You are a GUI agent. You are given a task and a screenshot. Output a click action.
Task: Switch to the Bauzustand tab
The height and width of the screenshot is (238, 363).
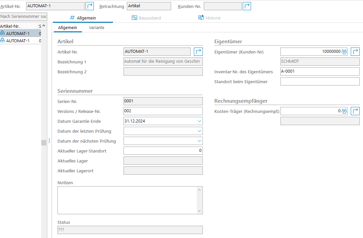click(146, 18)
